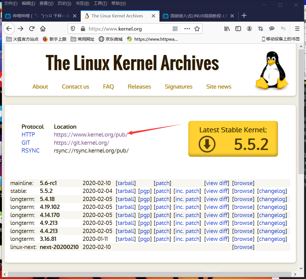The image size is (306, 279).
Task: Click horizontal scrollbar right arrow
Action: 295,274
